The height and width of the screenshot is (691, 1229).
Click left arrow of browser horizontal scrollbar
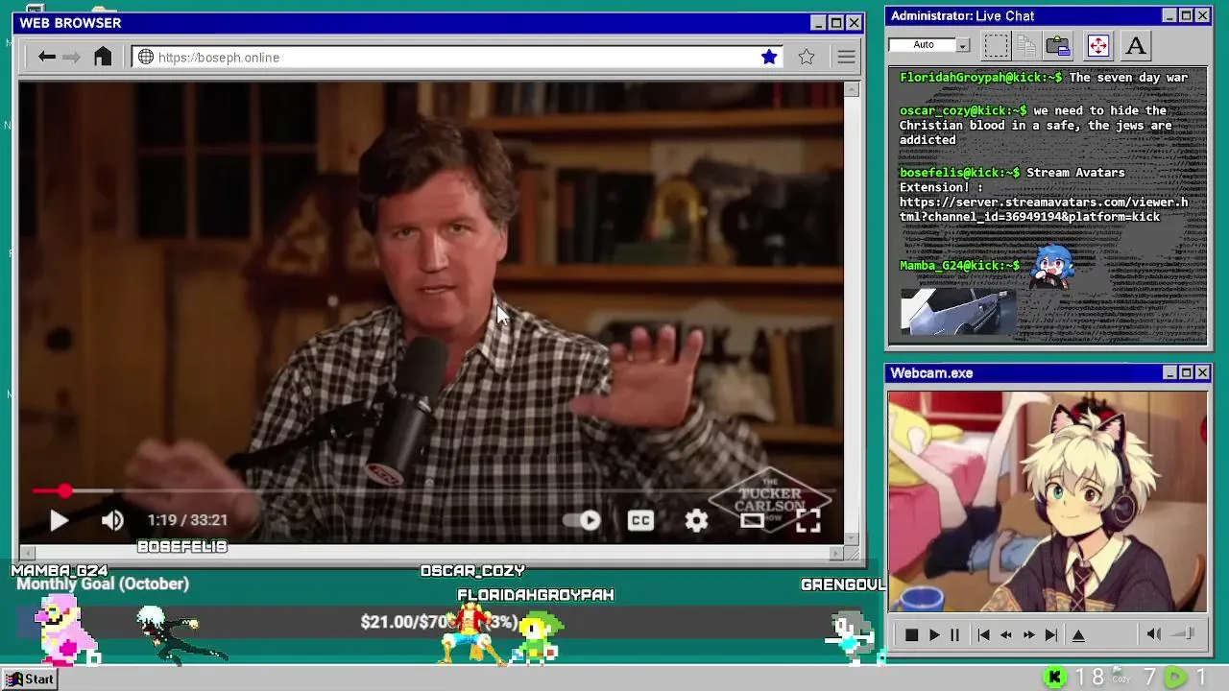[x=27, y=552]
